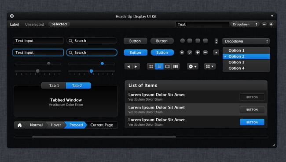Click the title bar dropdown triangle

pos(272,16)
